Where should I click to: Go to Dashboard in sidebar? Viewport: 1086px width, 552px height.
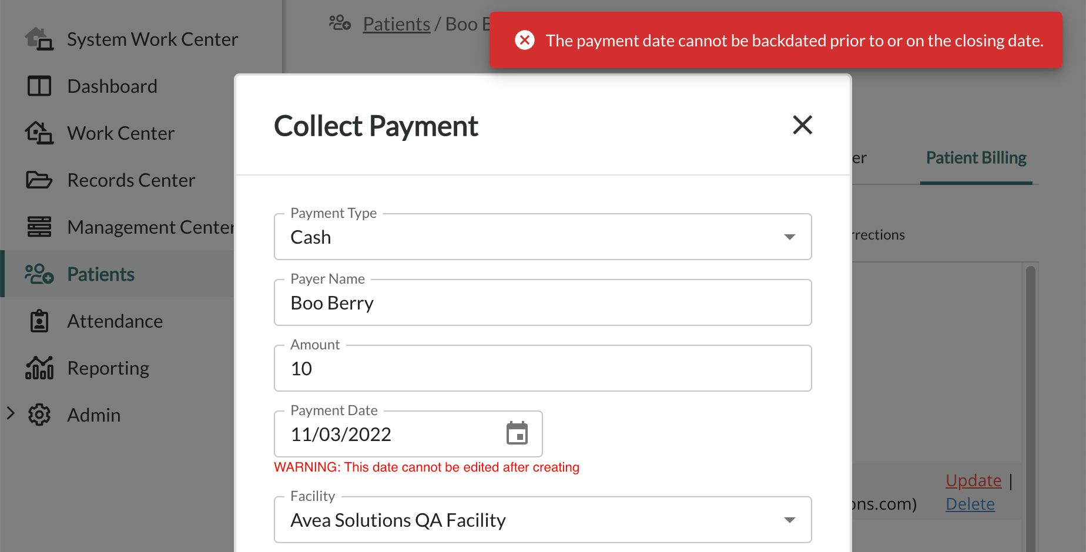click(112, 86)
